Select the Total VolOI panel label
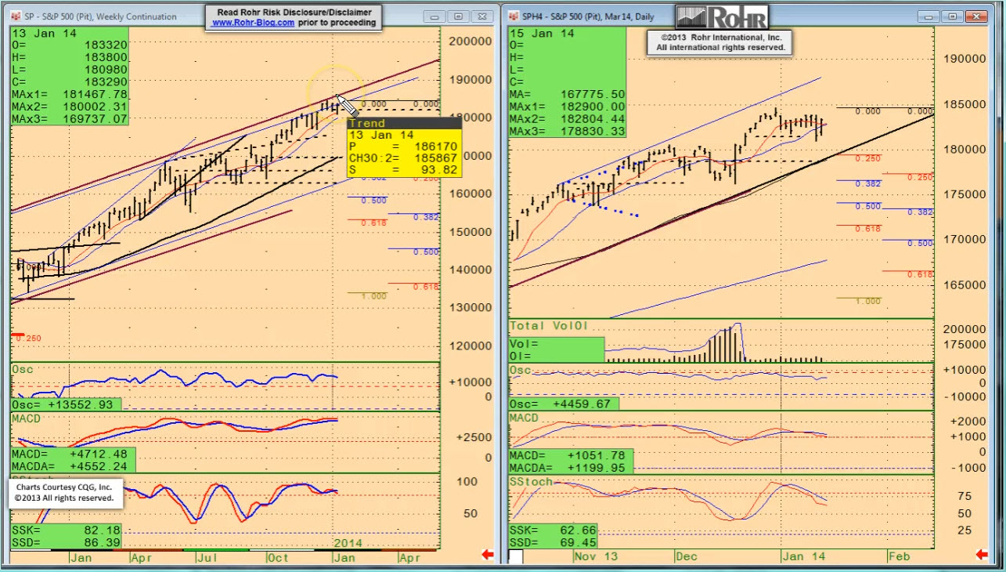This screenshot has height=572, width=1006. 548,325
